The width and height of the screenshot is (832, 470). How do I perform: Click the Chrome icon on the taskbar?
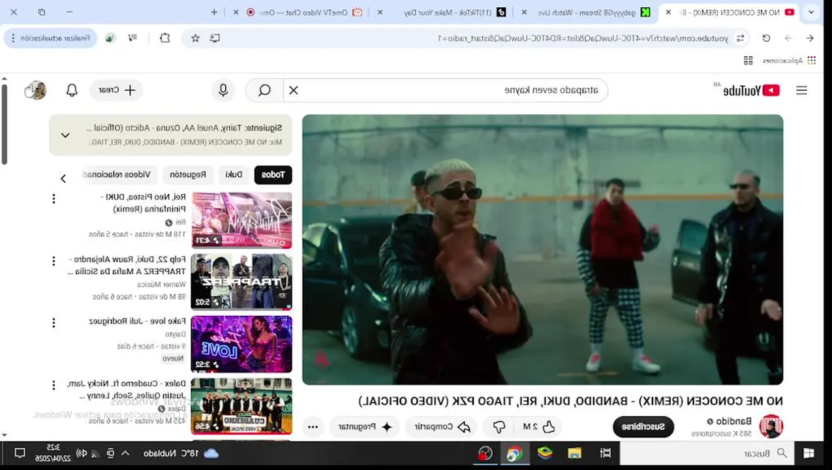pos(514,453)
